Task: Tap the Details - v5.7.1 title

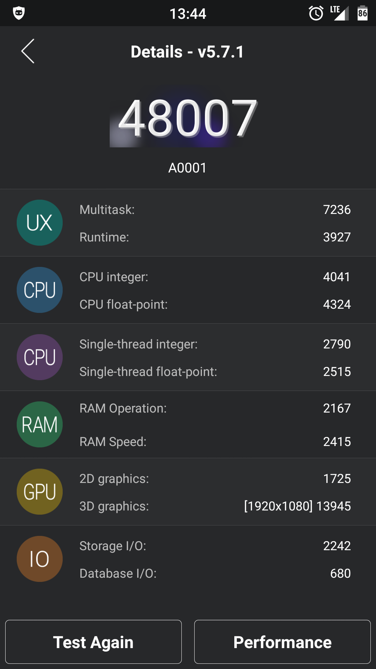Action: pyautogui.click(x=188, y=52)
